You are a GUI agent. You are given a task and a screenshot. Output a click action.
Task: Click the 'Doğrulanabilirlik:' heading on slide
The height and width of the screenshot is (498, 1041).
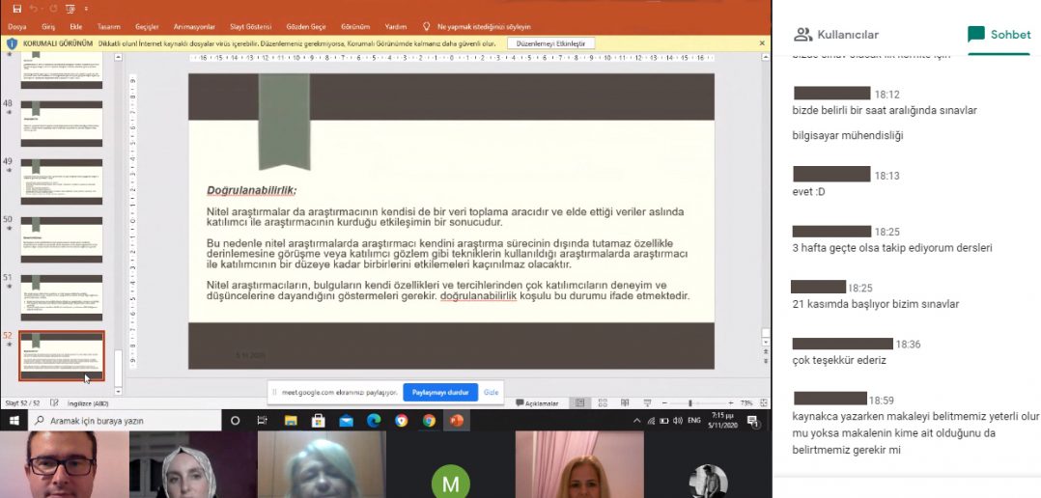[252, 190]
